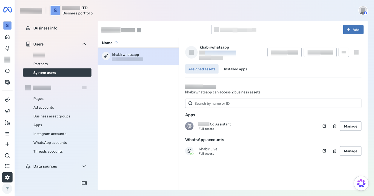Click the Khabir Live WhatsApp icon
Viewport: 374px width, 196px height.
190,151
